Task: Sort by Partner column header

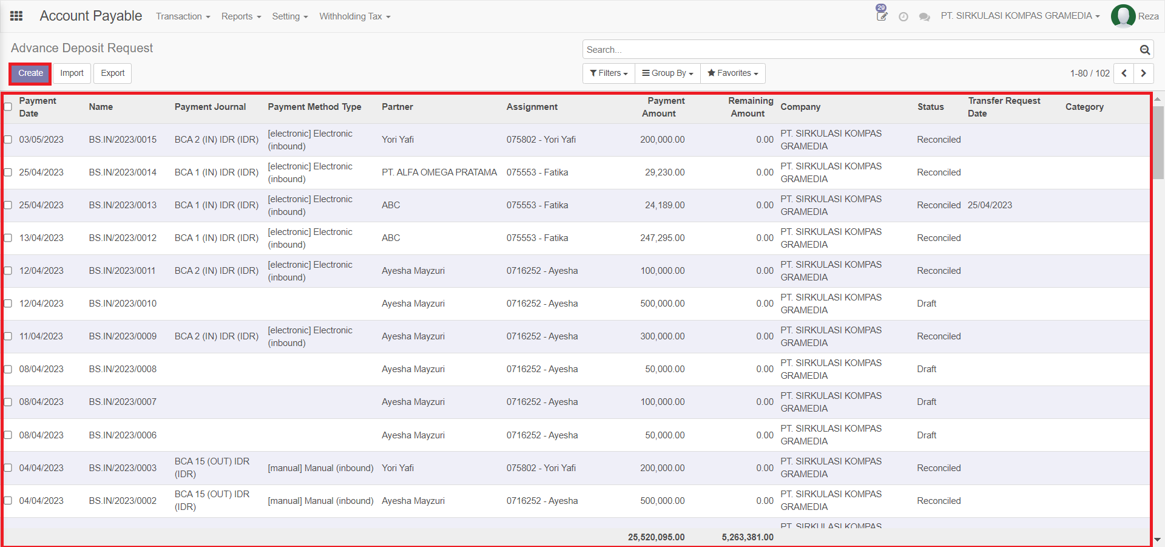Action: pos(397,107)
